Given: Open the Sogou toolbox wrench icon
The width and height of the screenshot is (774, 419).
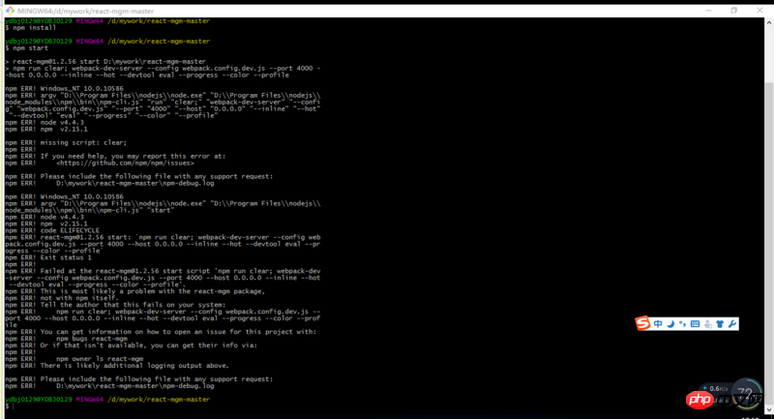Looking at the screenshot, I should pyautogui.click(x=732, y=324).
